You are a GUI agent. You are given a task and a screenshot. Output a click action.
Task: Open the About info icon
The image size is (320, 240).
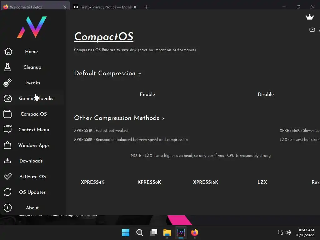tap(7, 207)
